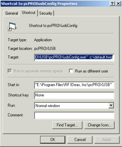The height and width of the screenshot is (147, 122).
Task: Open the Run dropdown arrow
Action: 111,106
